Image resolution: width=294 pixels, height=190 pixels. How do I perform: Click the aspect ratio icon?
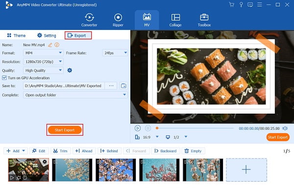137,137
